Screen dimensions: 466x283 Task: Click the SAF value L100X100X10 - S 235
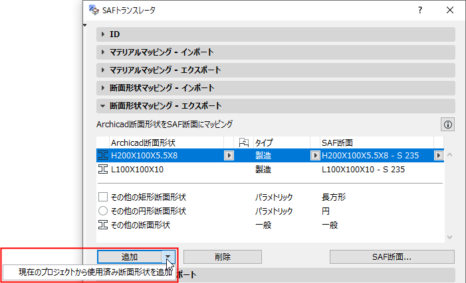[363, 169]
